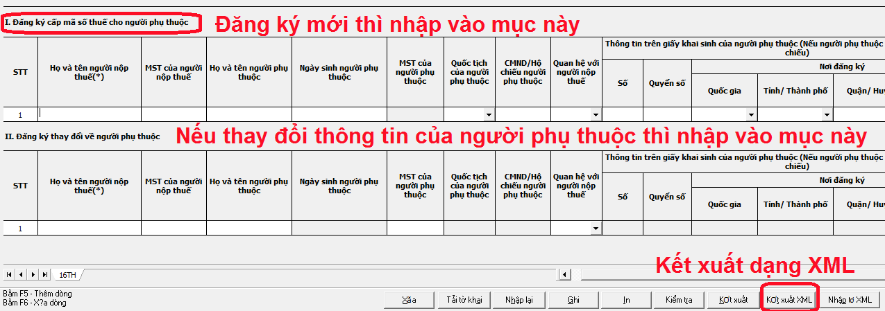Go to next sheet with arrow icon
The width and height of the screenshot is (885, 311).
[33, 275]
